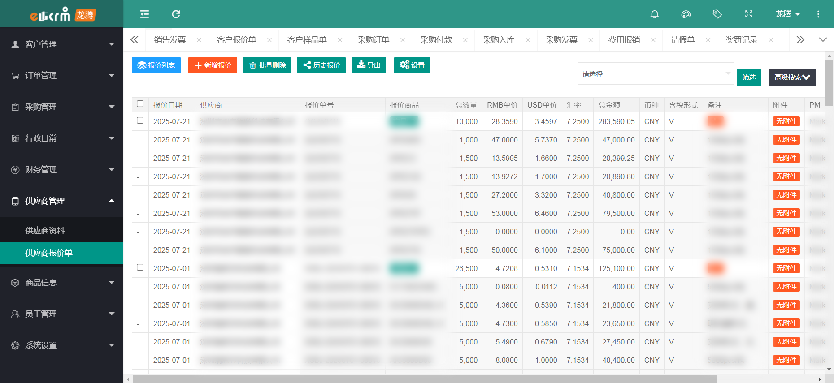Expand the 高级搜索 advanced search panel
Image resolution: width=834 pixels, height=383 pixels.
(792, 77)
